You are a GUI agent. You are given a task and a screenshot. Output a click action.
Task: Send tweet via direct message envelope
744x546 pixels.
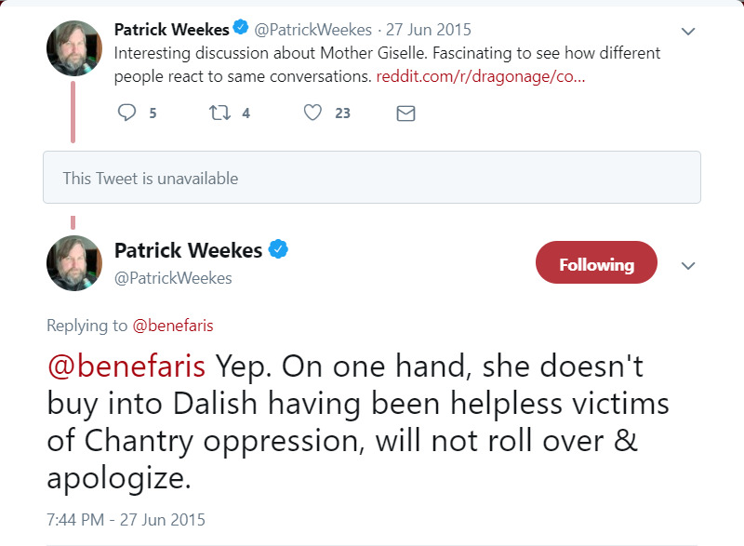pos(405,113)
